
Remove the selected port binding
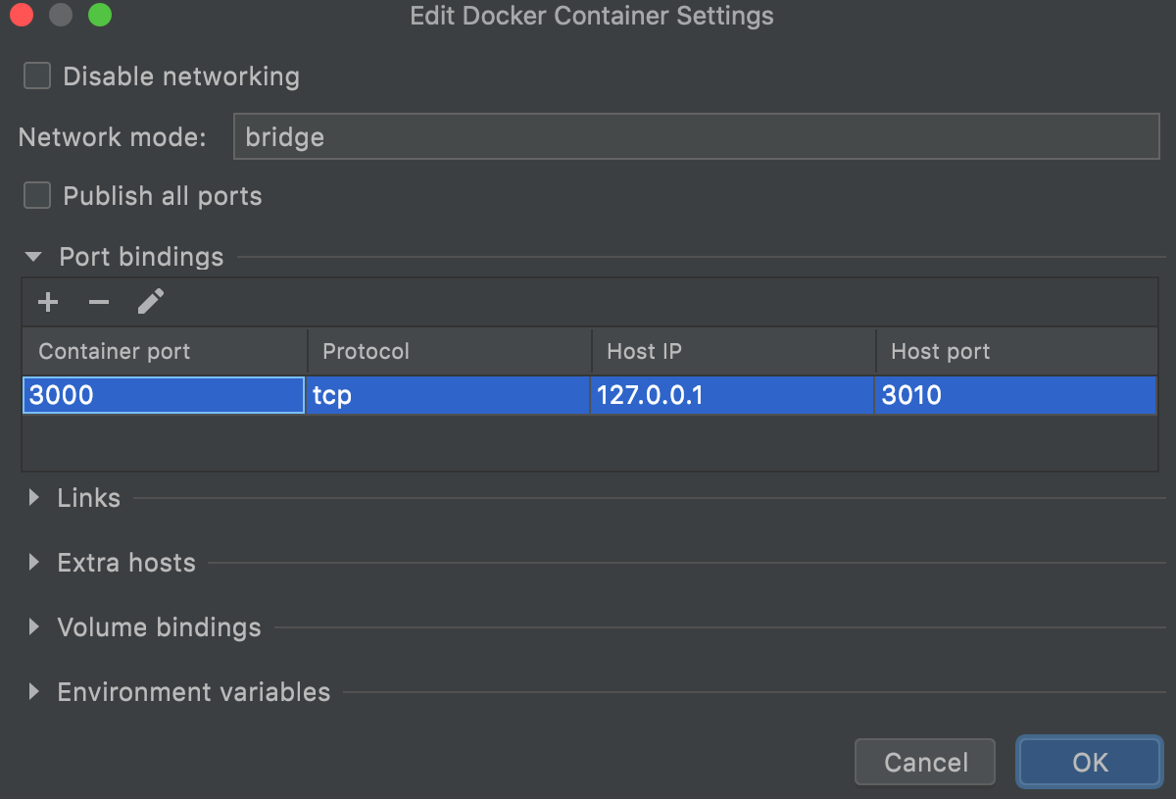point(98,302)
